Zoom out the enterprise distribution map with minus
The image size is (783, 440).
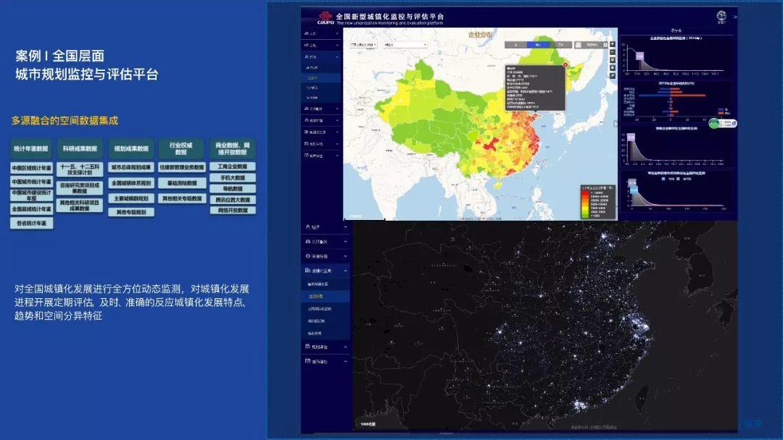click(x=613, y=52)
